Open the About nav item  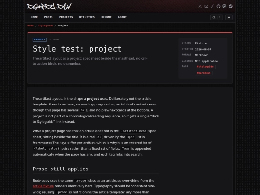pos(122,17)
